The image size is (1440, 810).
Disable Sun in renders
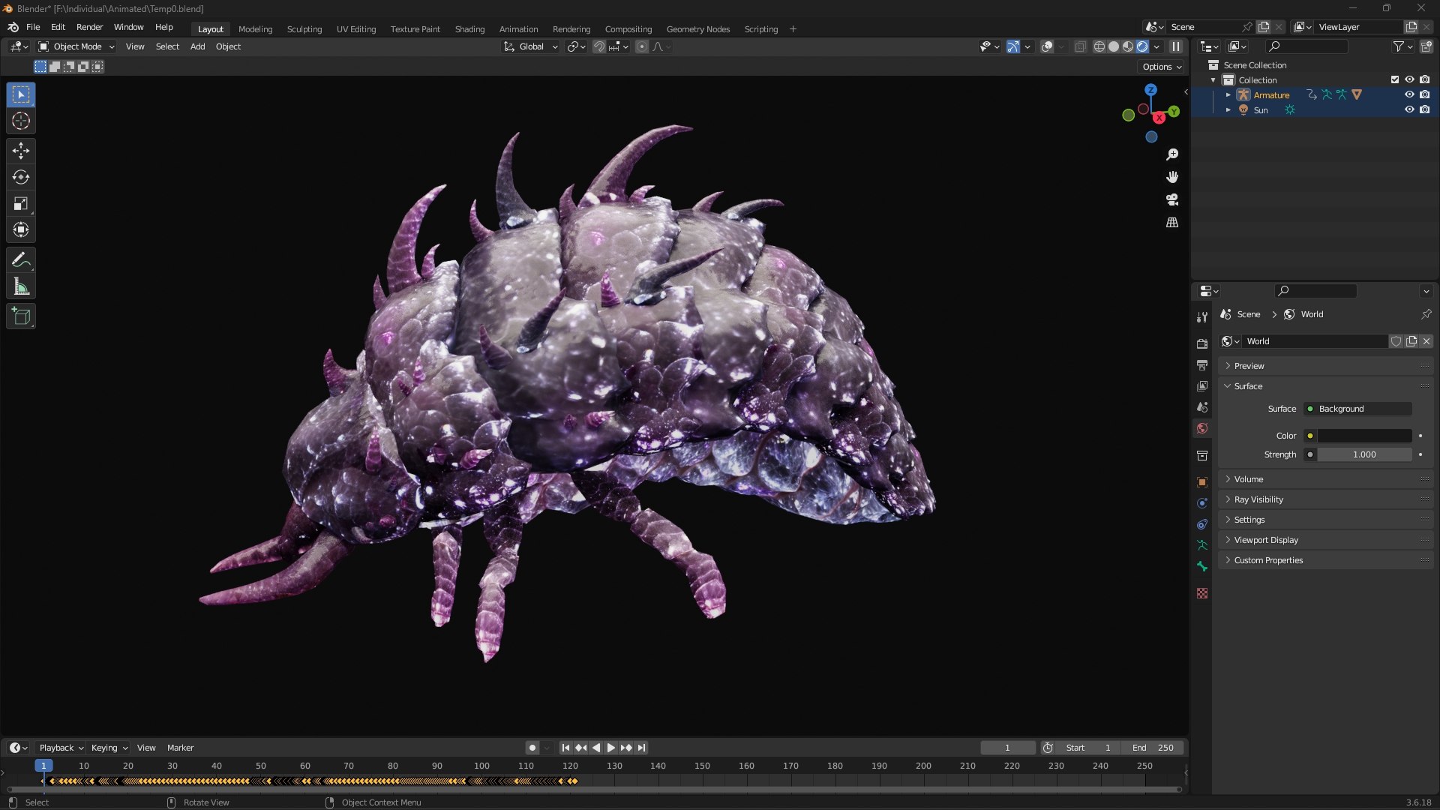click(x=1424, y=109)
